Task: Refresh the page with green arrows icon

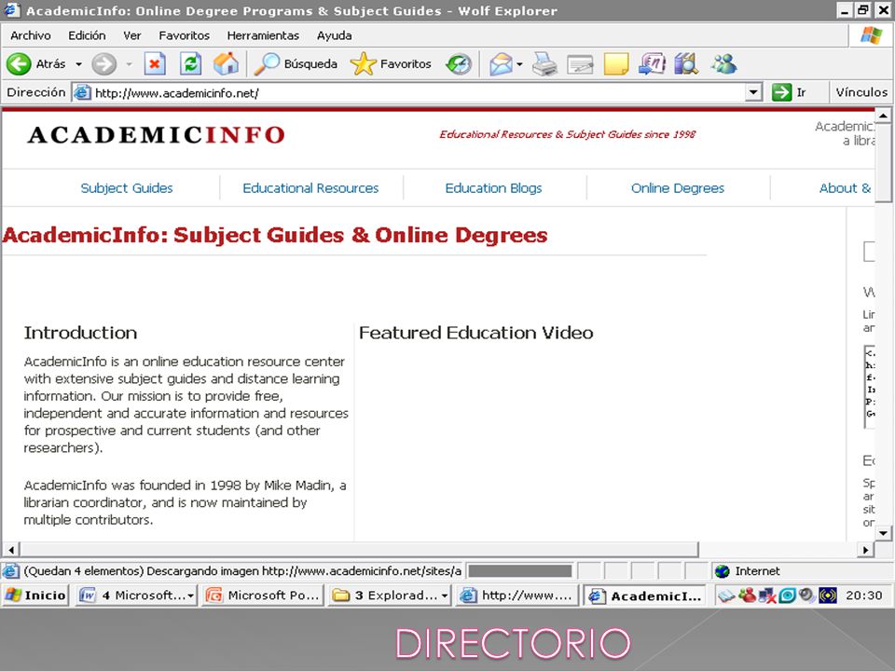Action: coord(190,64)
